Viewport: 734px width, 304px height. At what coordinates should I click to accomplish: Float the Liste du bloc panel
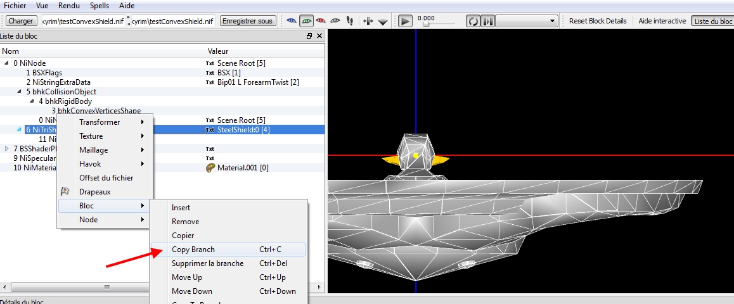(x=309, y=36)
